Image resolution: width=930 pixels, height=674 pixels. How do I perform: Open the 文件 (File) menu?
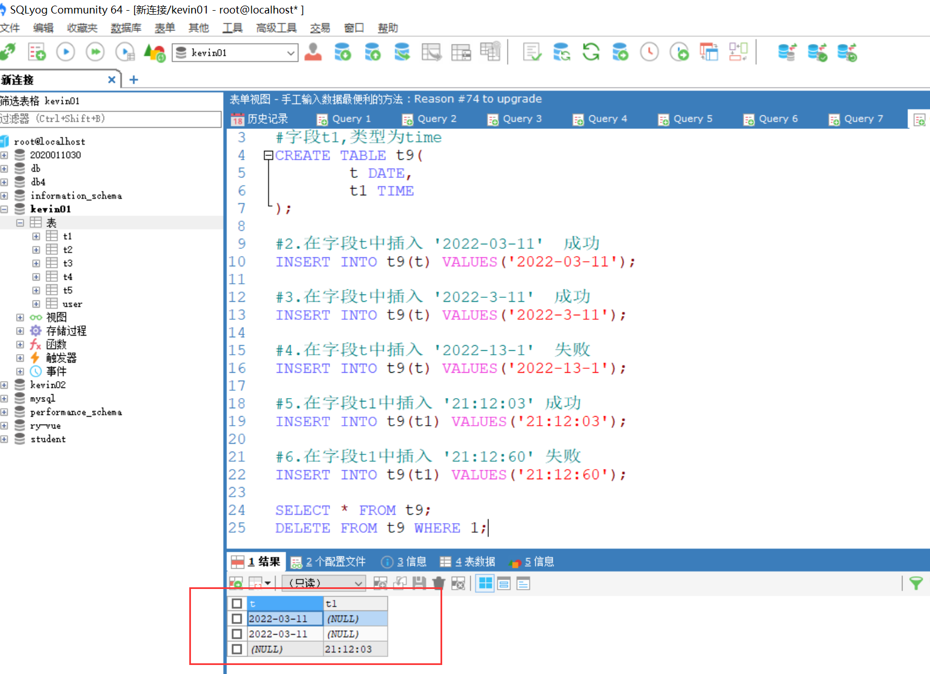[10, 28]
